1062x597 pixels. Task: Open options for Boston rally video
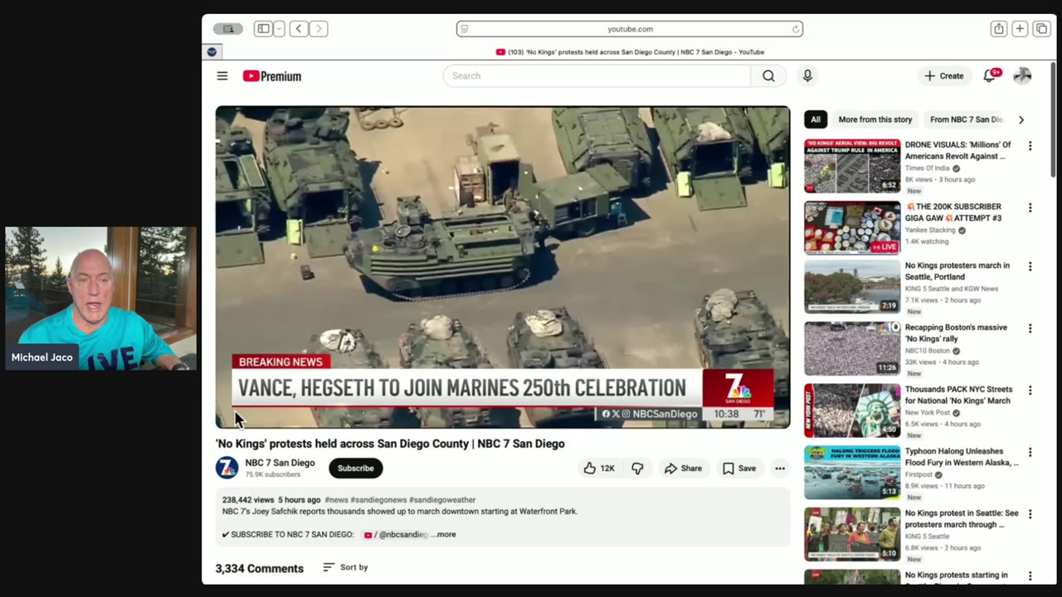(x=1030, y=328)
